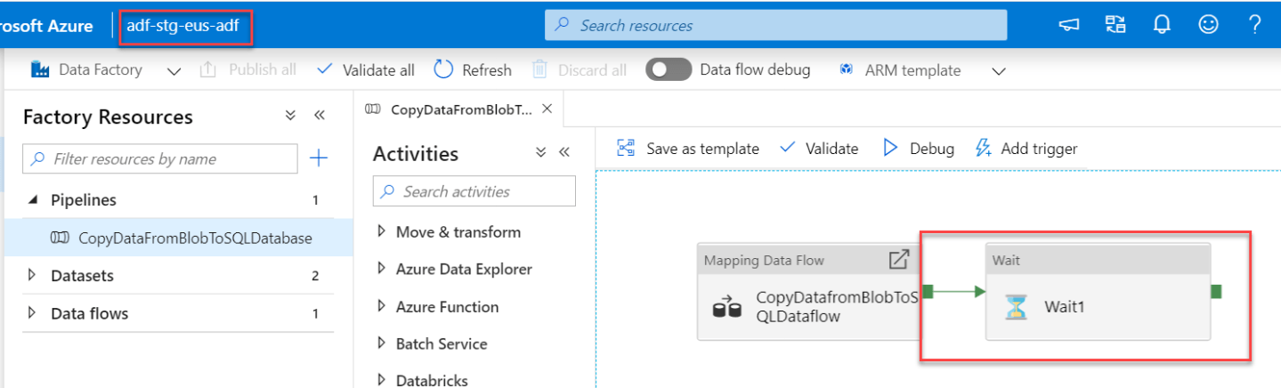Image resolution: width=1281 pixels, height=388 pixels.
Task: Click the Debug play icon
Action: click(890, 148)
